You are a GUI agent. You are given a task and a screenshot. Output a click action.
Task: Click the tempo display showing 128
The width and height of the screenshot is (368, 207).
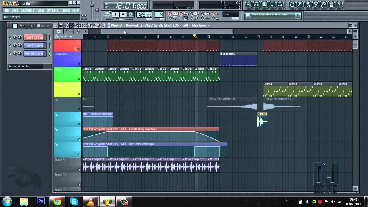point(144,15)
